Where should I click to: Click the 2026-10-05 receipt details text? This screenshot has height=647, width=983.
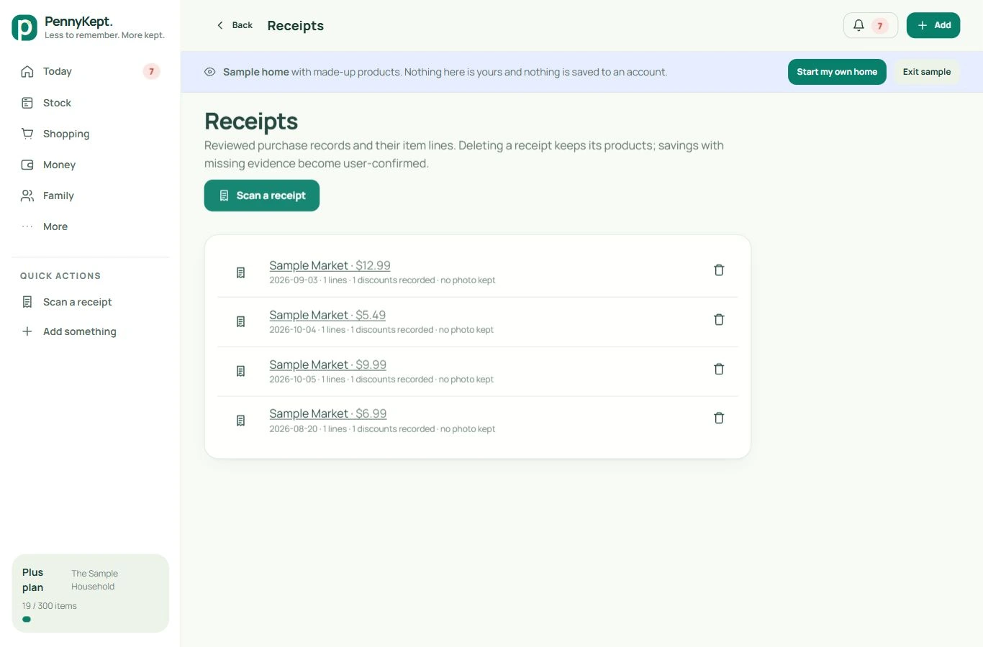[x=381, y=380]
